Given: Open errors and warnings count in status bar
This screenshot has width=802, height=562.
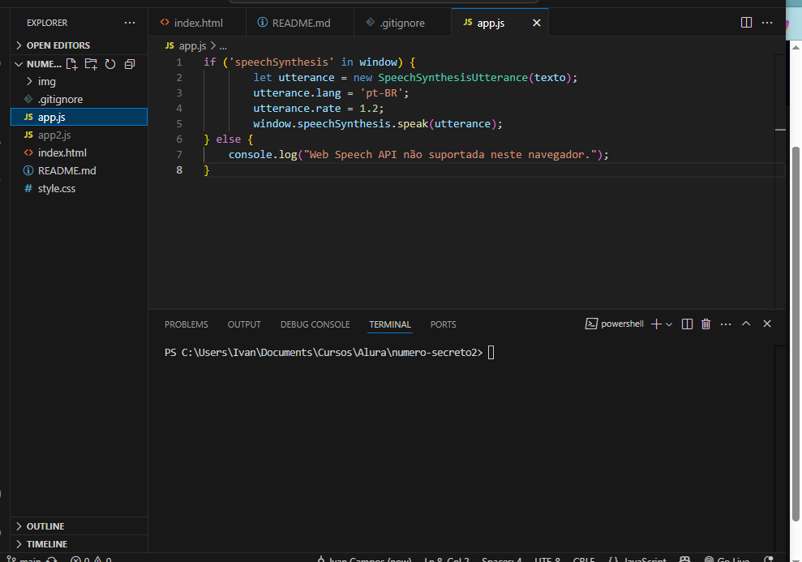Looking at the screenshot, I should (91, 560).
